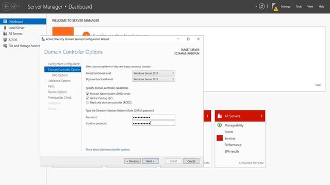Toggle Domain Name System (DNS) server checkbox
Screen dimensions: 330x185
pos(88,94)
